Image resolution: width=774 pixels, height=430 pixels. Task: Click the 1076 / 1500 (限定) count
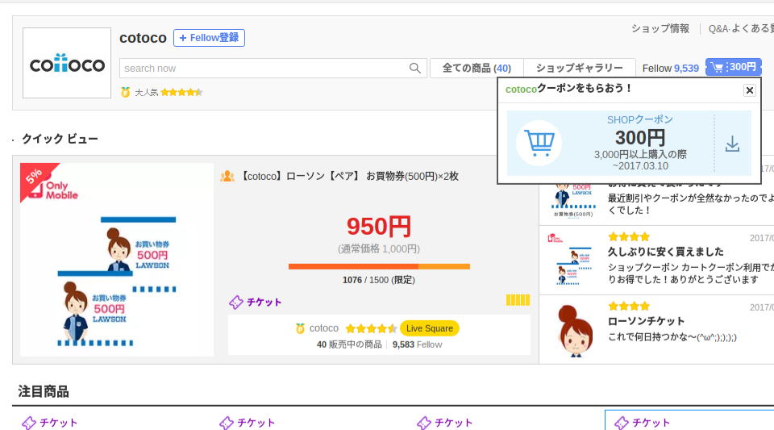pos(379,280)
